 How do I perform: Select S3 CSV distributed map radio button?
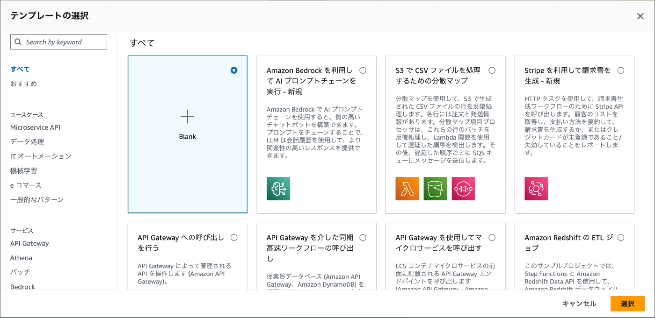click(492, 71)
